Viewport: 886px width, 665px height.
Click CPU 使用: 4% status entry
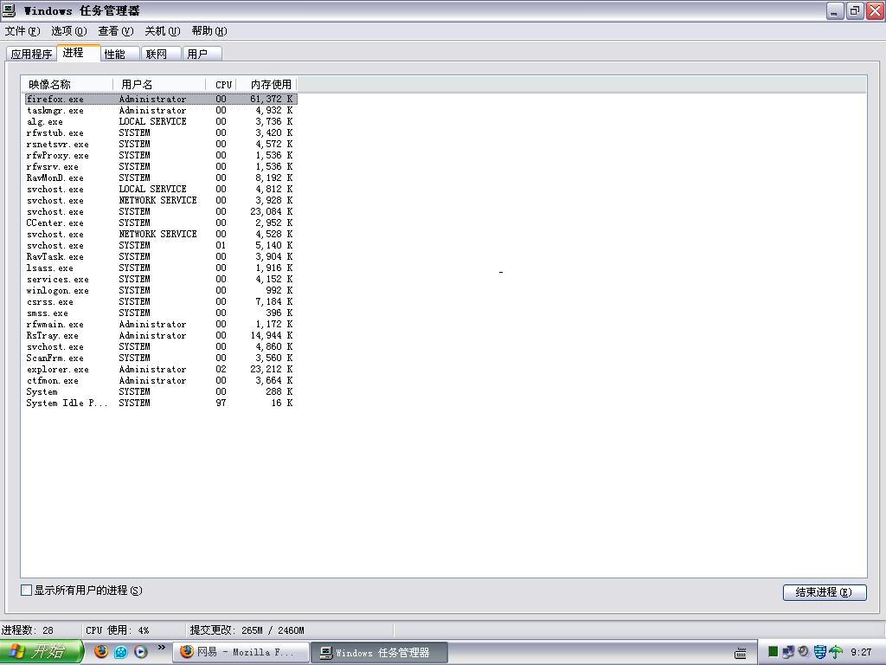(x=118, y=630)
